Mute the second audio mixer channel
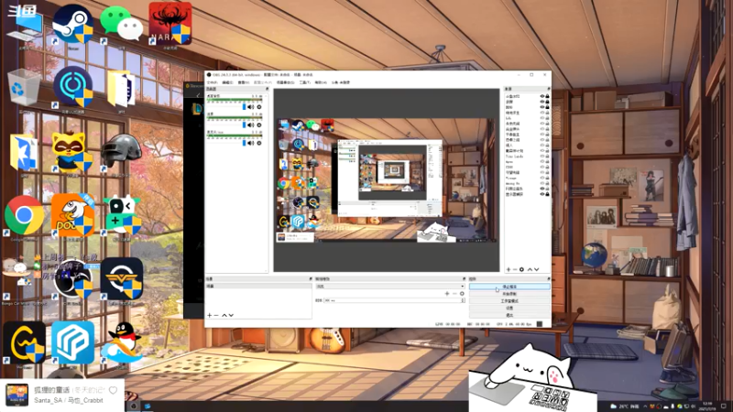This screenshot has height=412, width=733. coord(251,125)
